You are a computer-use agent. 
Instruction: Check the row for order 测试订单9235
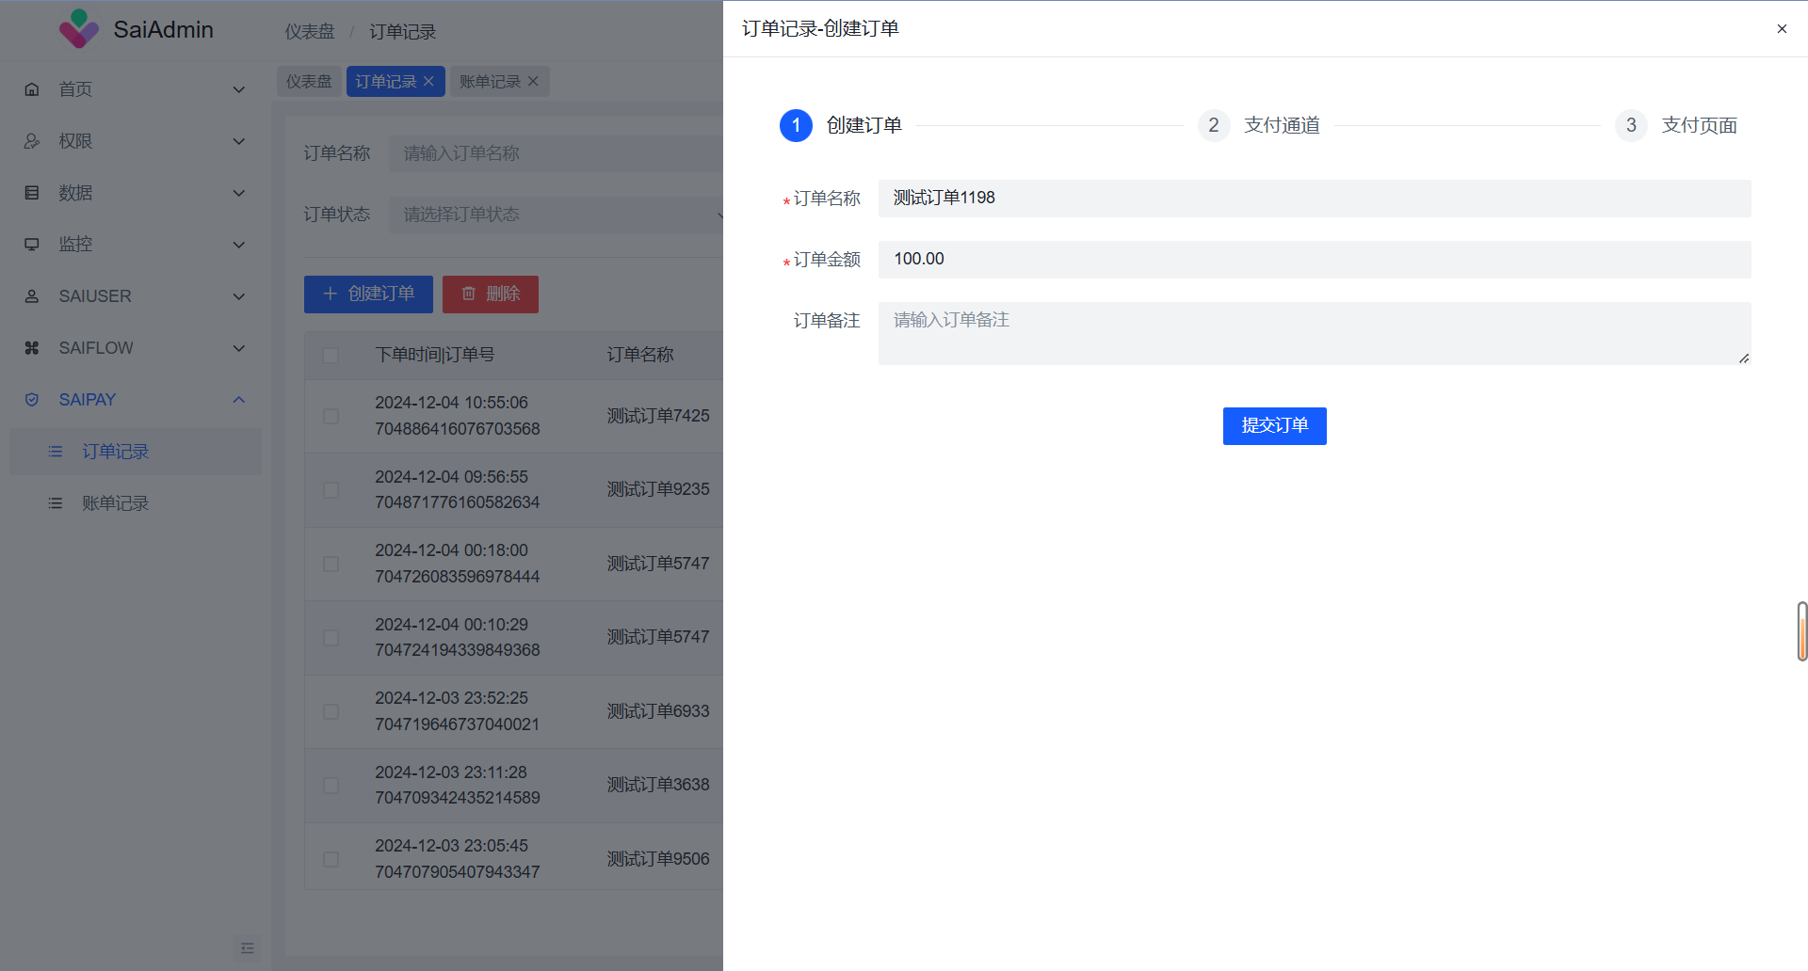[331, 490]
